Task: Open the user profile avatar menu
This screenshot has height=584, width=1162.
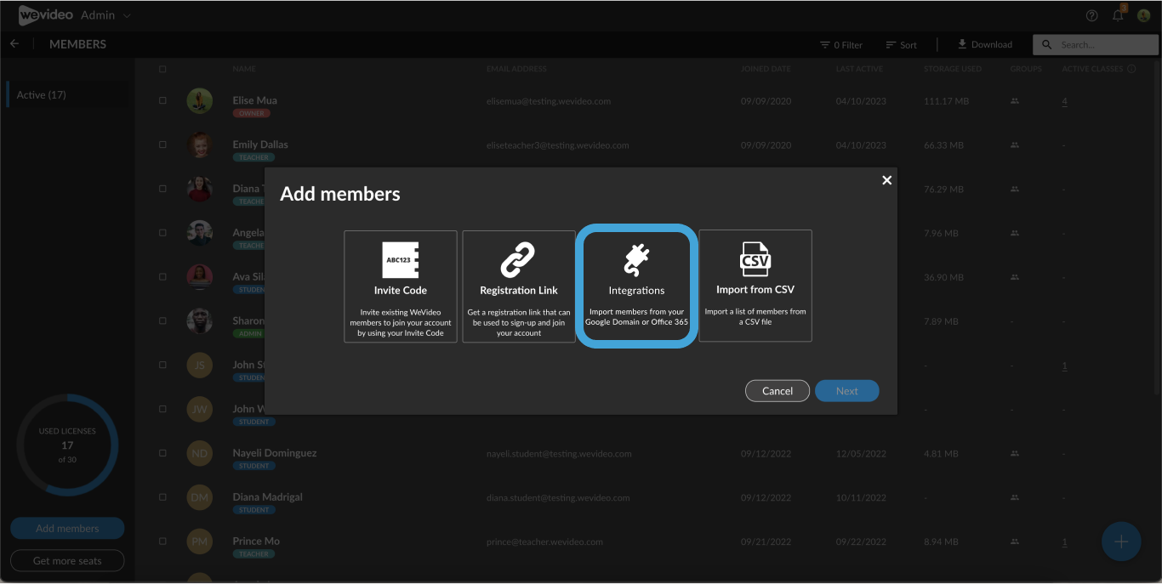Action: (1144, 15)
